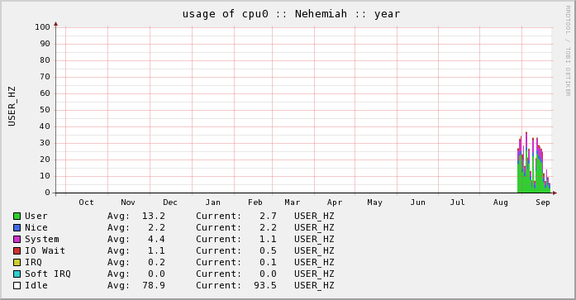The height and width of the screenshot is (300, 576).
Task: Click the USER_HZ vertical axis label
Action: 12,106
